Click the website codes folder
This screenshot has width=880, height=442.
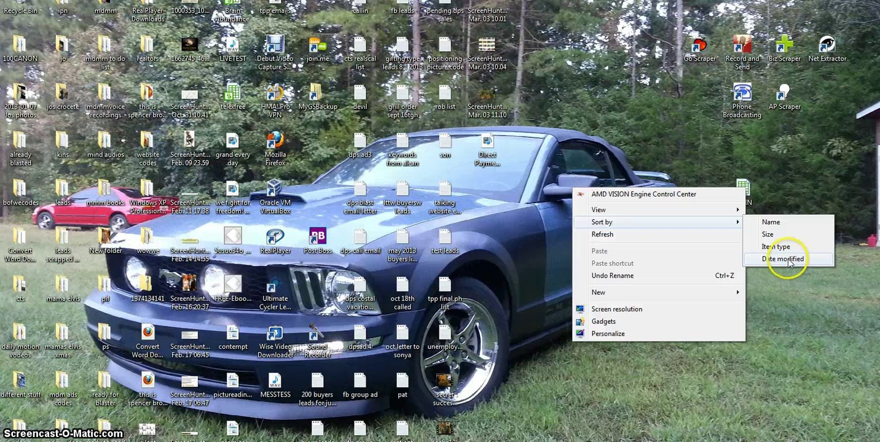[147, 149]
